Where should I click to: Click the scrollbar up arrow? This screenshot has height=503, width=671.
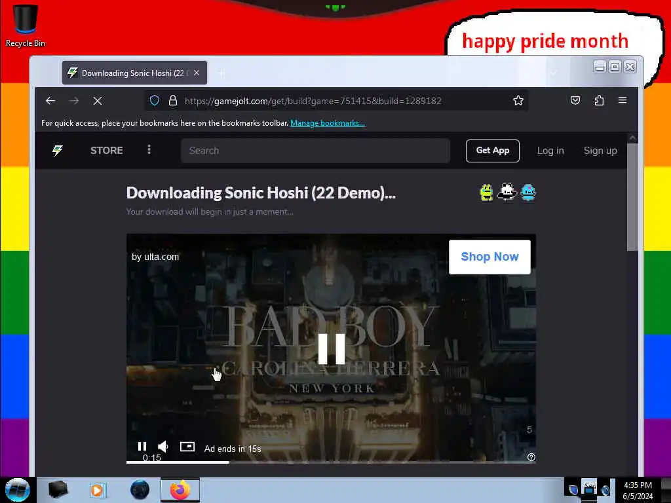(632, 138)
